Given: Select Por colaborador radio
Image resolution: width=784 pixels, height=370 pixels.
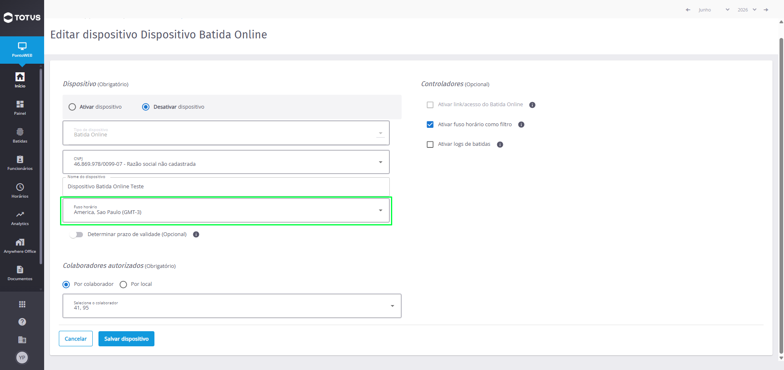Looking at the screenshot, I should [x=66, y=284].
